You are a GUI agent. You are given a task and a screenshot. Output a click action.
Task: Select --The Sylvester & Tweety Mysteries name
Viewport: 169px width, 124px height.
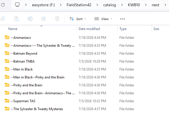(37, 109)
